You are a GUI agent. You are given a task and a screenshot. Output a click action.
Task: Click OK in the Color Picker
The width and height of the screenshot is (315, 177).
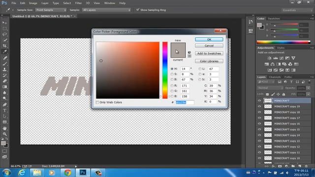click(x=209, y=39)
